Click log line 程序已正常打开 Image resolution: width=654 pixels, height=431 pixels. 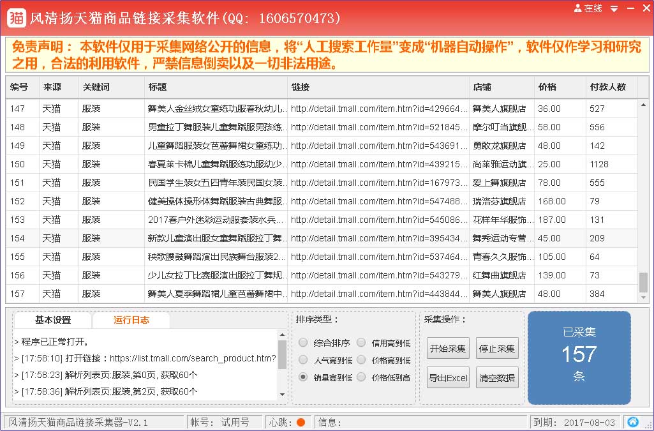click(x=52, y=342)
